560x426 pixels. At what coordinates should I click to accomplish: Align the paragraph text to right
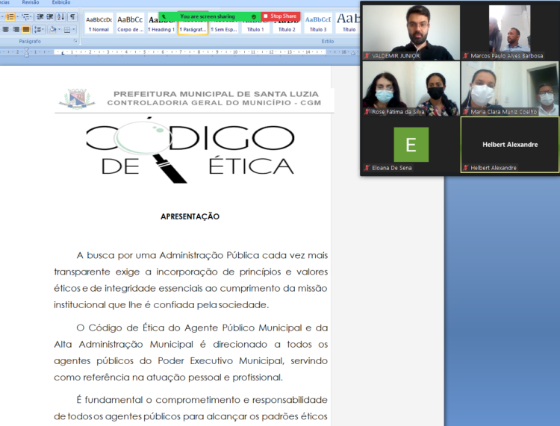(16, 30)
